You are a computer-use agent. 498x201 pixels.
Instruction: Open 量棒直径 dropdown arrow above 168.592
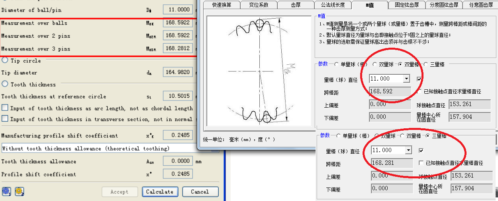406,79
